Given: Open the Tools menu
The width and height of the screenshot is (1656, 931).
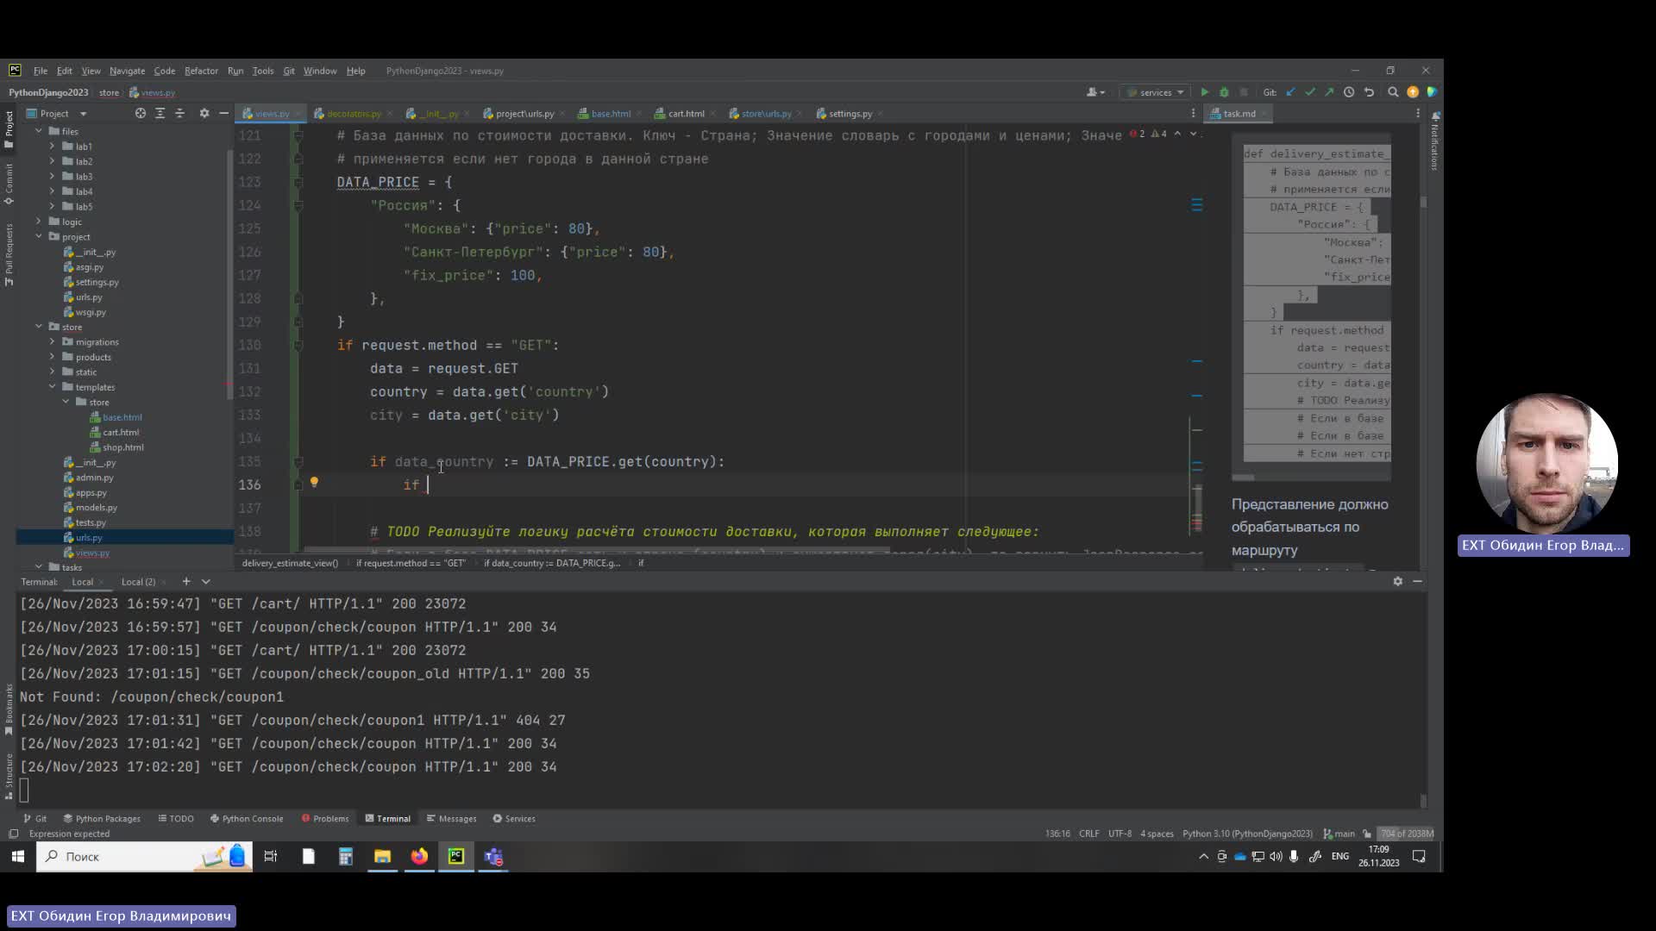Looking at the screenshot, I should pos(263,71).
